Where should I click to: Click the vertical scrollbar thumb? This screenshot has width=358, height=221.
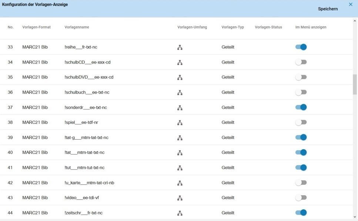point(355,84)
